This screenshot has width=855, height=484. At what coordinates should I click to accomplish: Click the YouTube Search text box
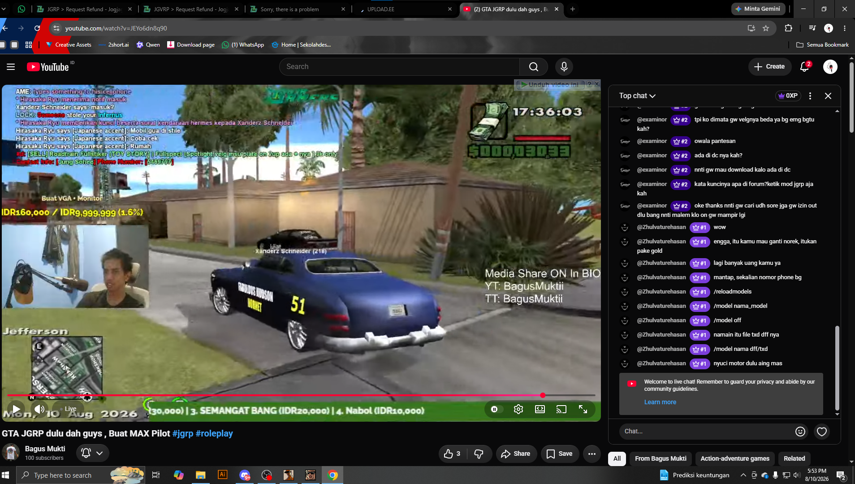point(399,67)
